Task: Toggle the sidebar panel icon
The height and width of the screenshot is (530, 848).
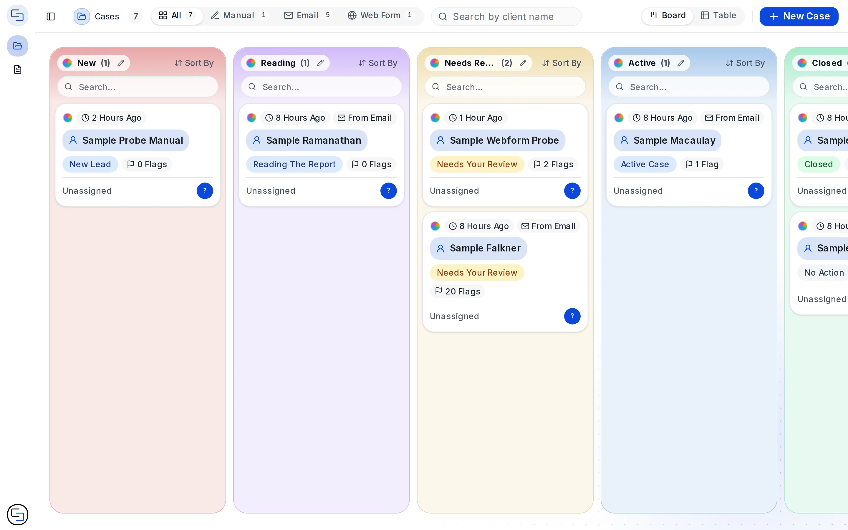Action: click(x=50, y=16)
